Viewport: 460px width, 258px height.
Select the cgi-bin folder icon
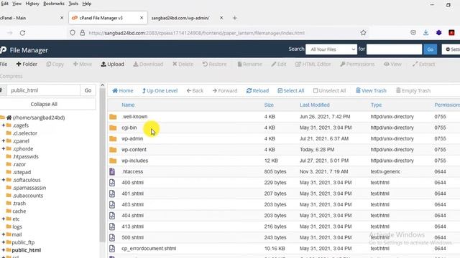coord(113,128)
